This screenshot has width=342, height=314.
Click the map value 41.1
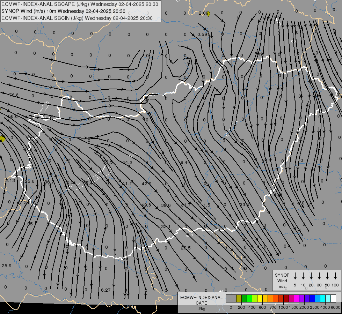click(127, 184)
